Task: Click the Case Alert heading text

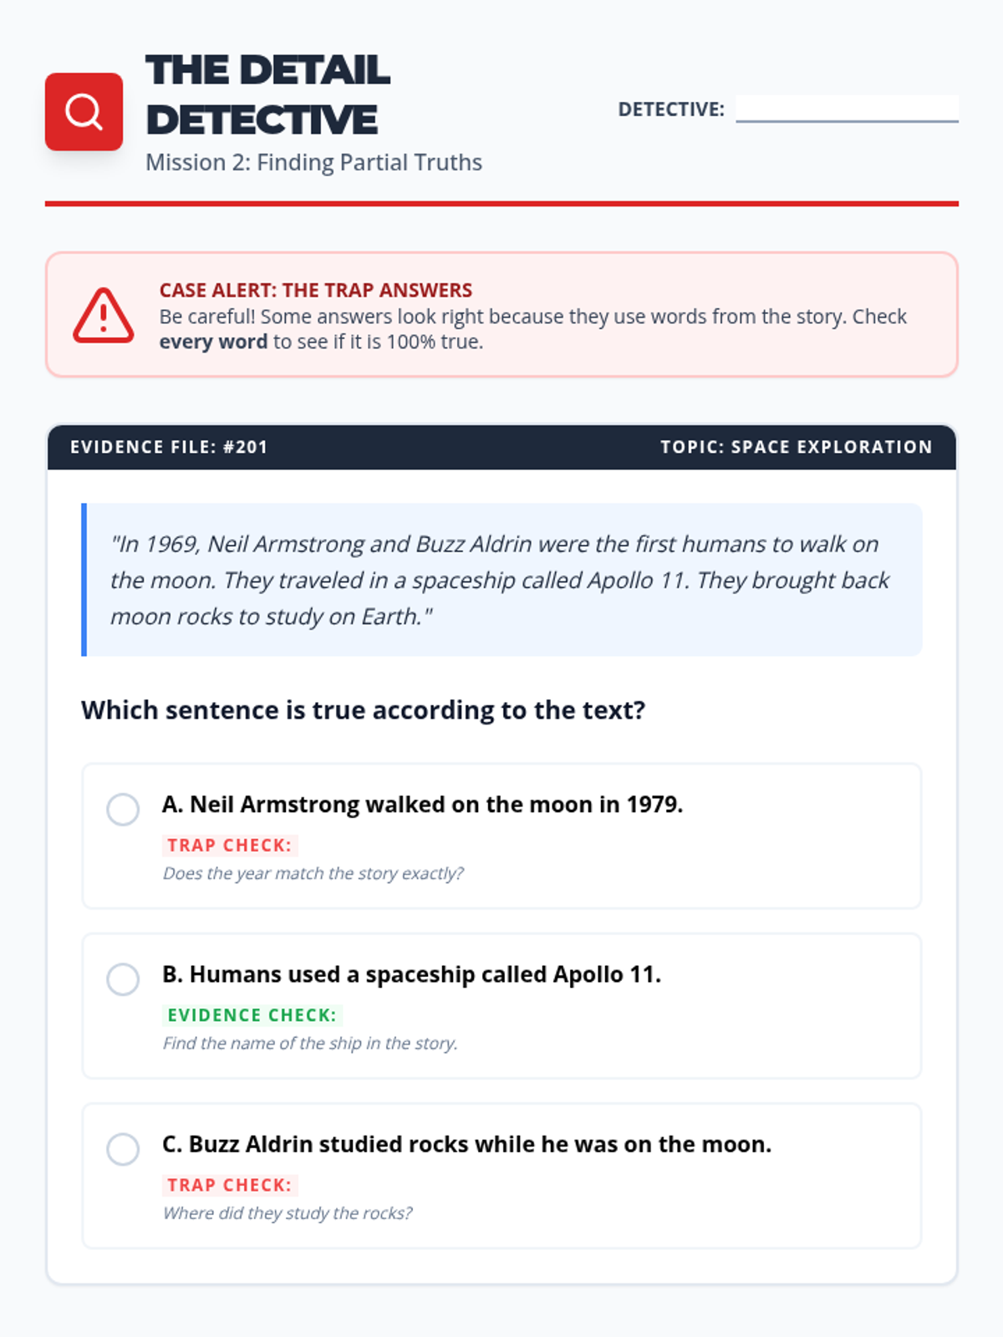Action: click(x=315, y=290)
